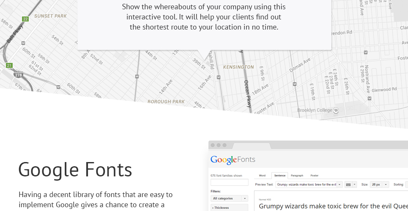Click the 18th Ave street label
The width and height of the screenshot is (408, 211).
pyautogui.click(x=260, y=89)
